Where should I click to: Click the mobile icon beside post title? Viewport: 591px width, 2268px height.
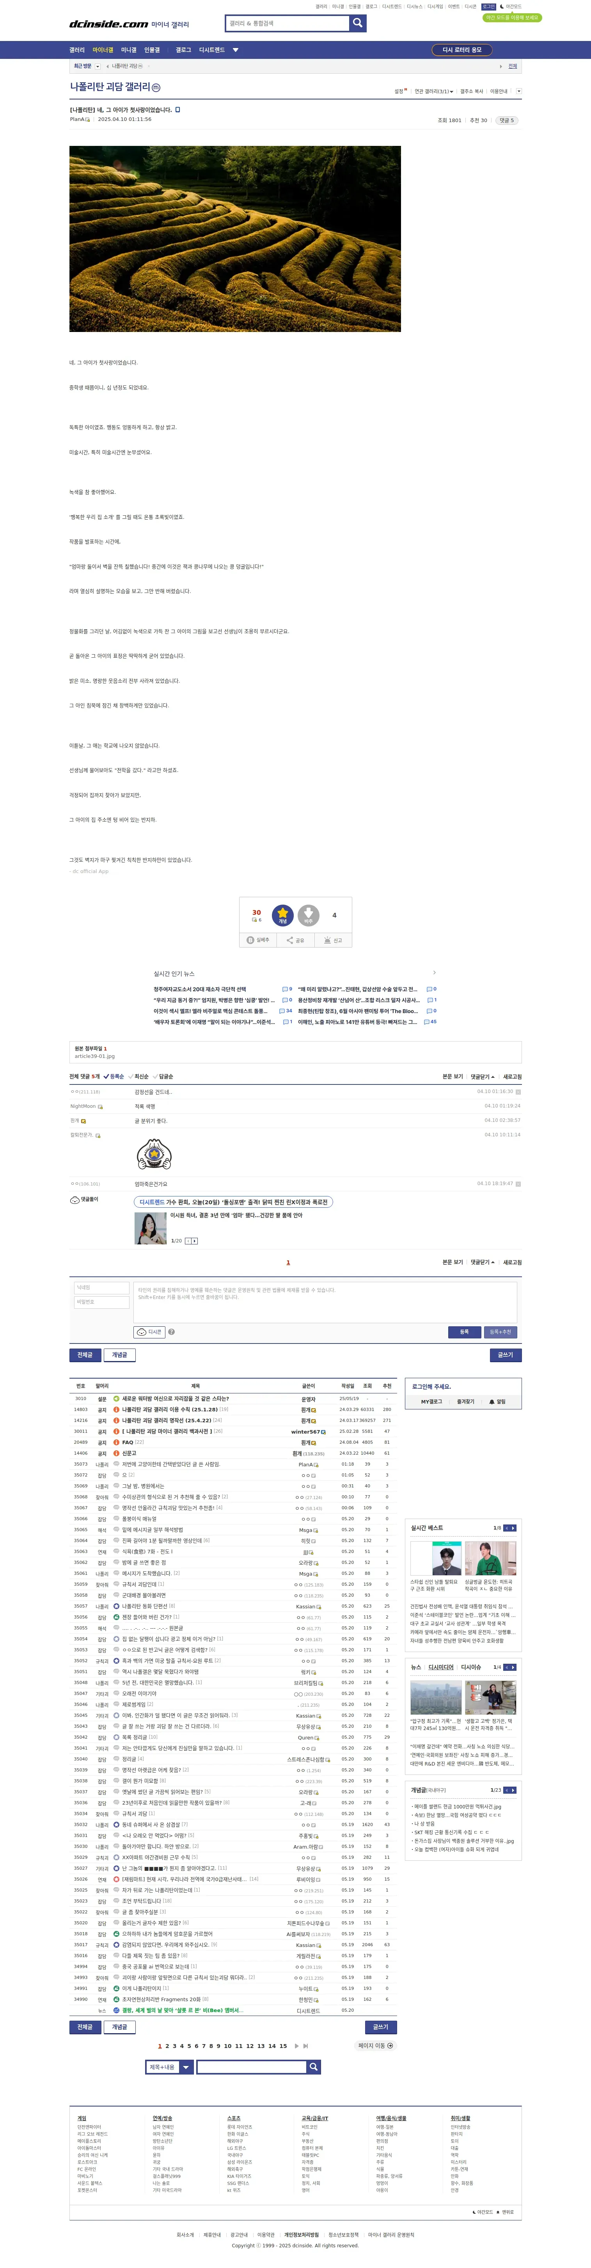click(177, 110)
